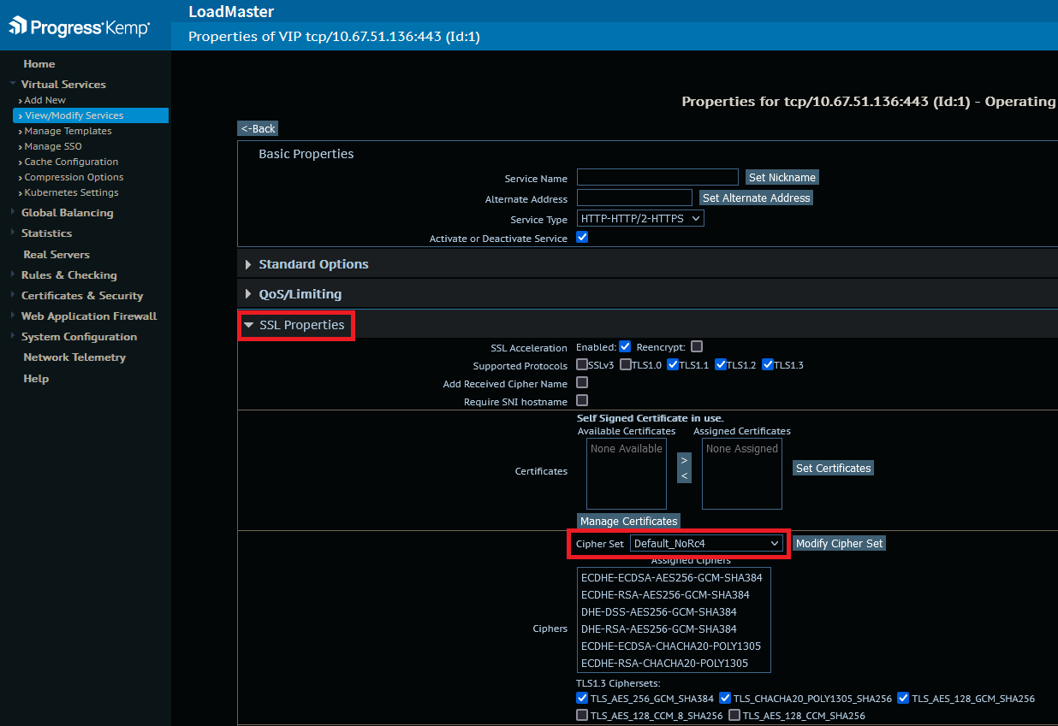Open Manage Templates in sidebar
Screen dimensions: 1058x726
(68, 131)
